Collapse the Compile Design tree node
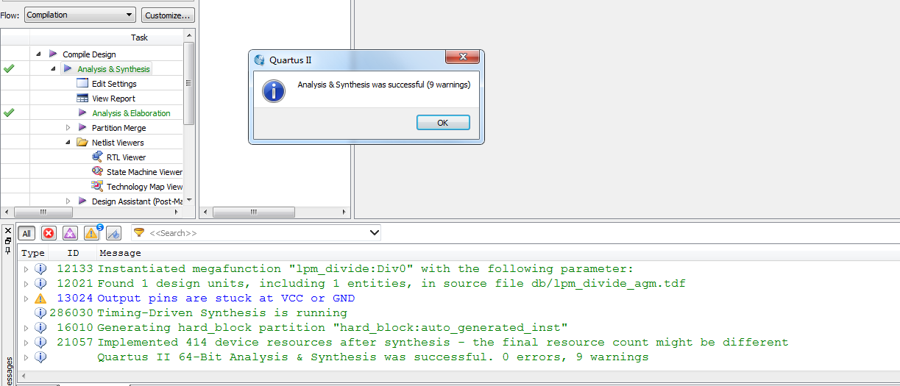 click(x=38, y=54)
